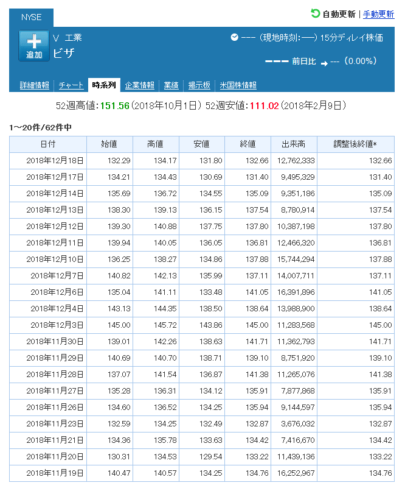Viewport: 405px width, 491px height.
Task: Select the 時系列 tab
Action: click(104, 85)
